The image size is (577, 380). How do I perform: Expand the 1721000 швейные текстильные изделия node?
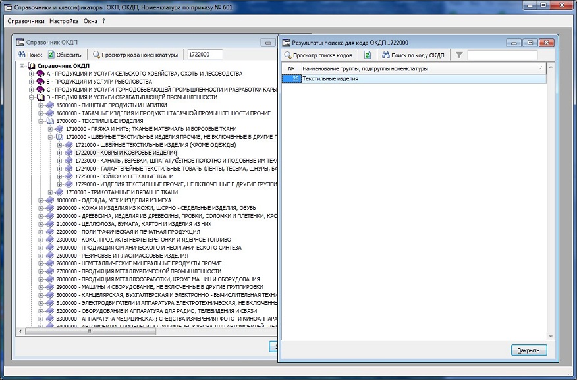(59, 145)
